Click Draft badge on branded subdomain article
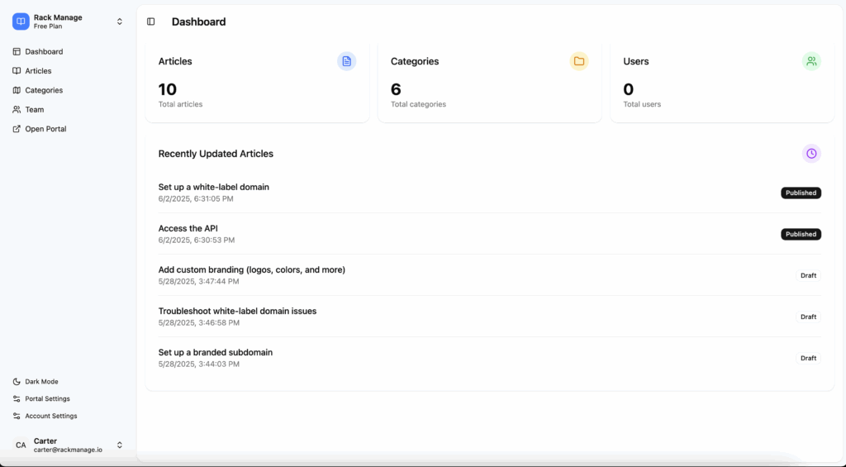846x467 pixels. pos(808,358)
